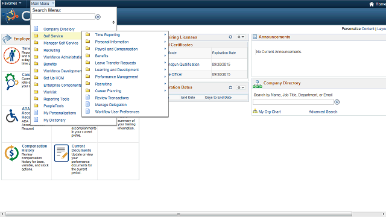The width and height of the screenshot is (386, 217).
Task: Open Expiration Dates pagelet settings gear
Action: pos(241,87)
